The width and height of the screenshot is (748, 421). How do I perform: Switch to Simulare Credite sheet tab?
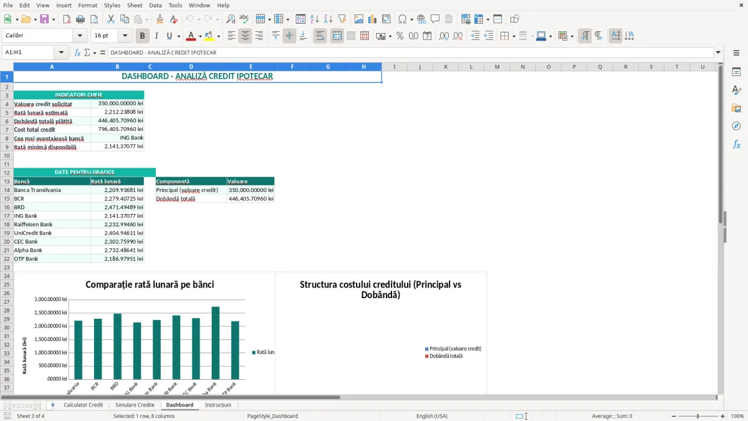135,405
